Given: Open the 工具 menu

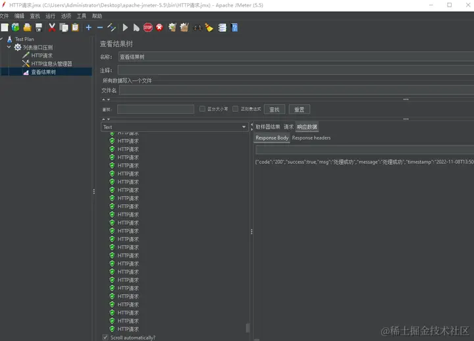Looking at the screenshot, I should click(82, 16).
